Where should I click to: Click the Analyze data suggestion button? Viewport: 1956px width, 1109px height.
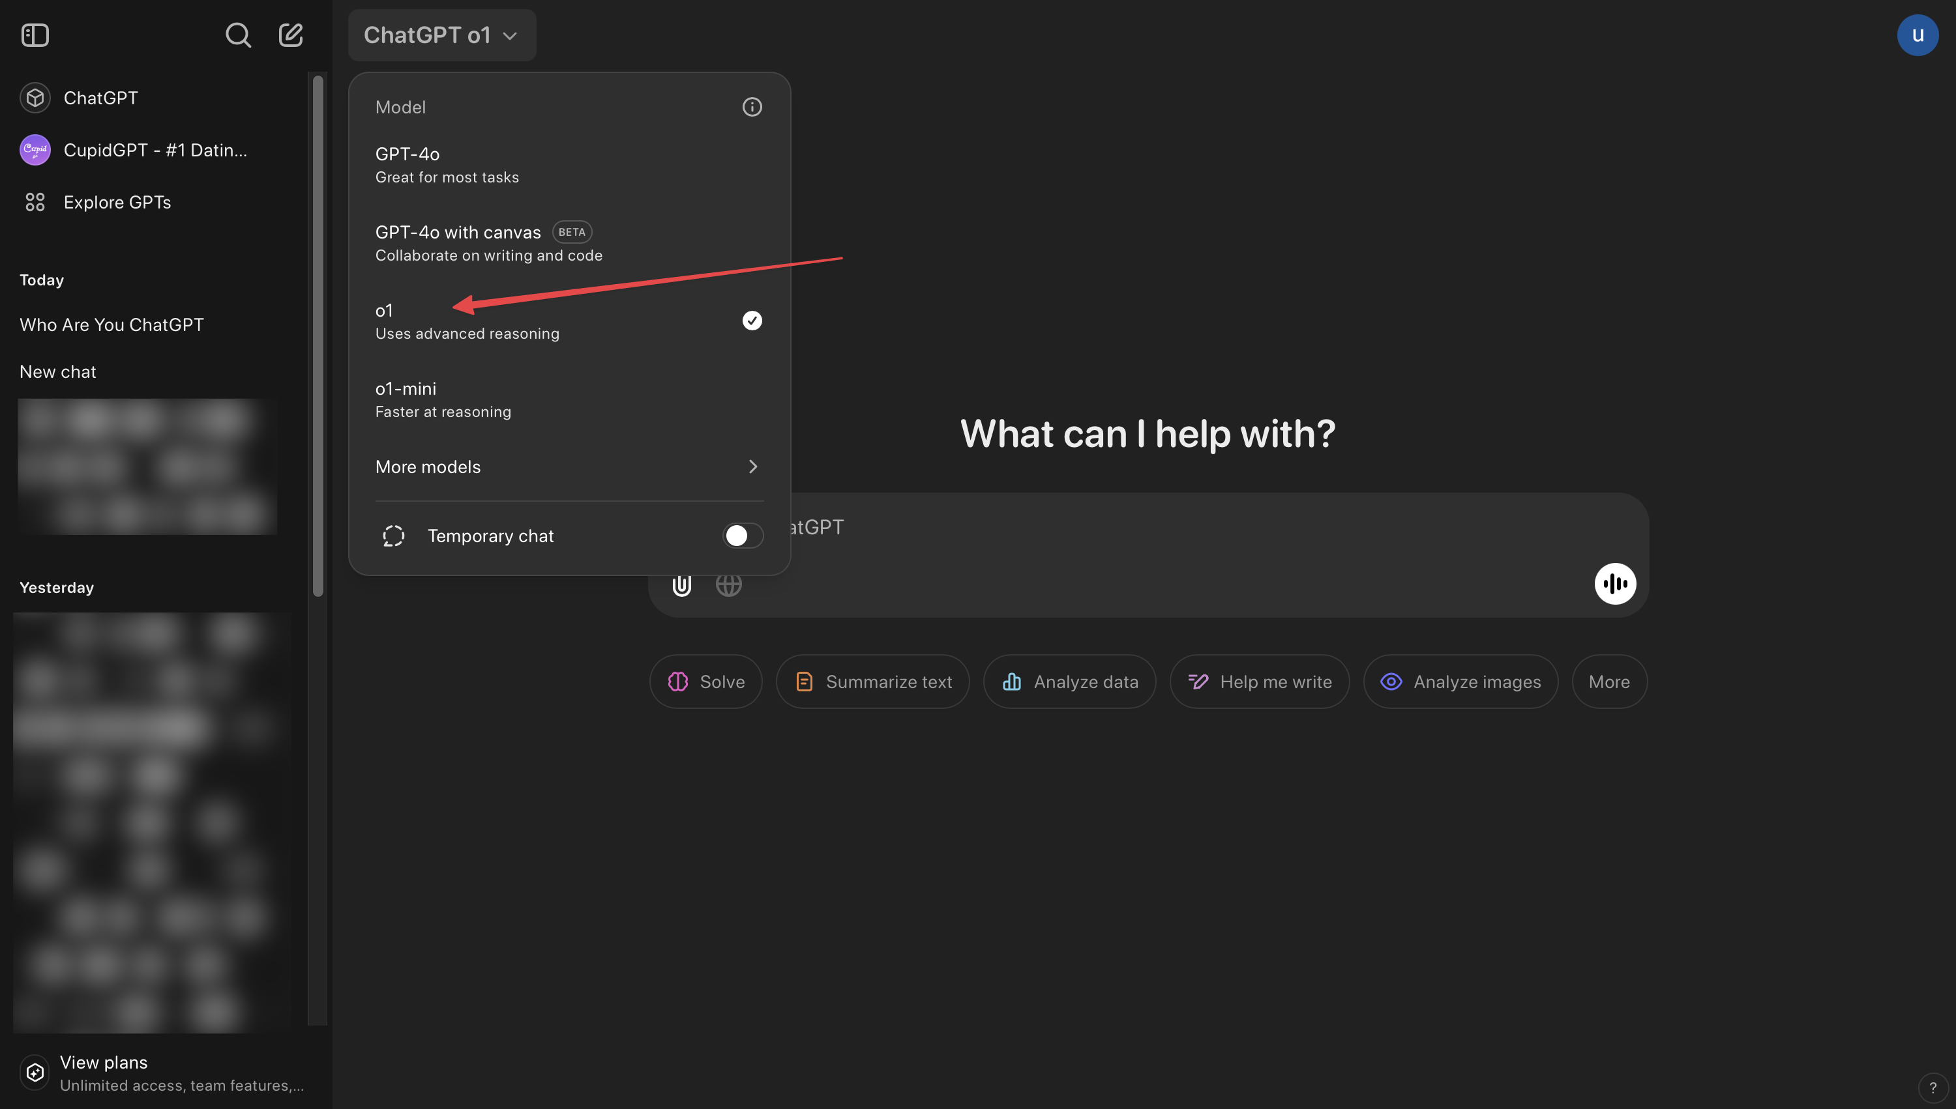1069,682
